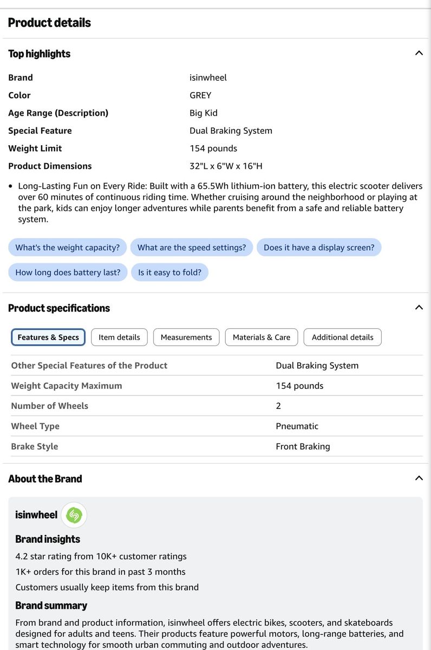431x650 pixels.
Task: Open the Item details tab
Action: point(119,337)
